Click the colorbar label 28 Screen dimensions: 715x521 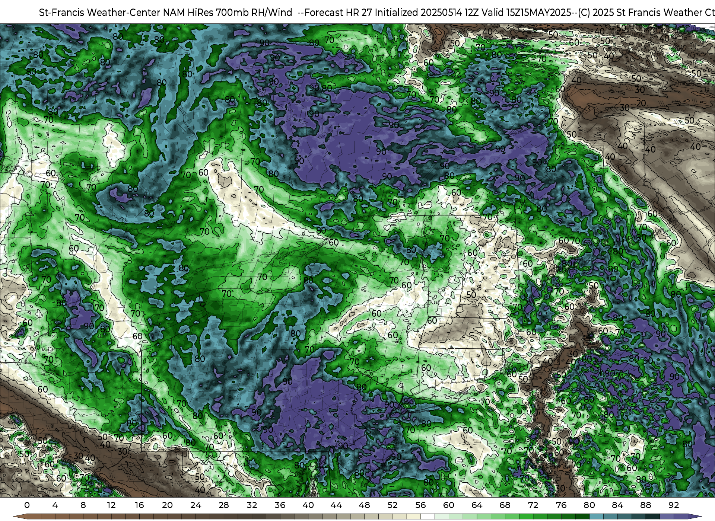224,505
